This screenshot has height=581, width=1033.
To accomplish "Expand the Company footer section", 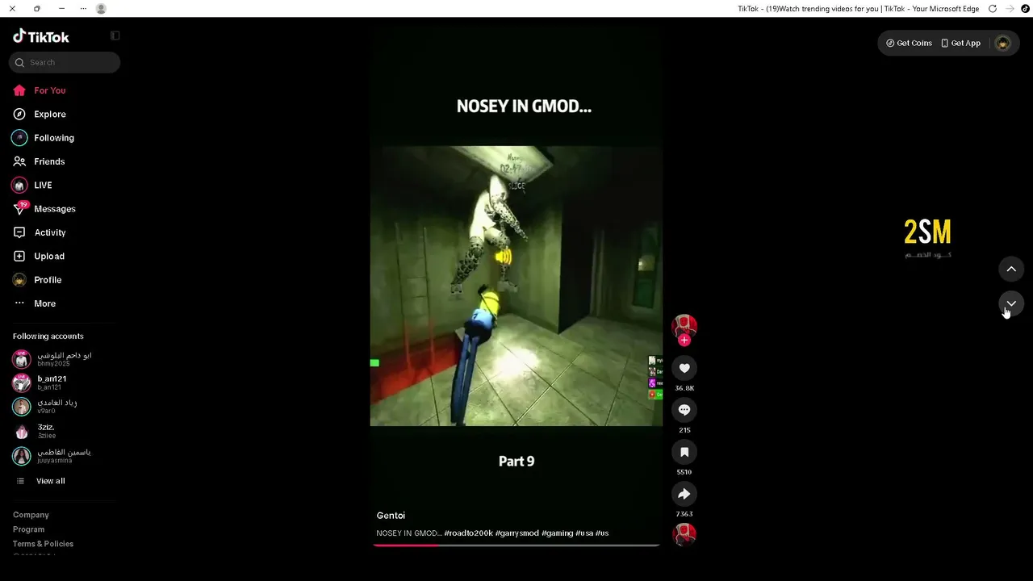I will click(x=31, y=515).
